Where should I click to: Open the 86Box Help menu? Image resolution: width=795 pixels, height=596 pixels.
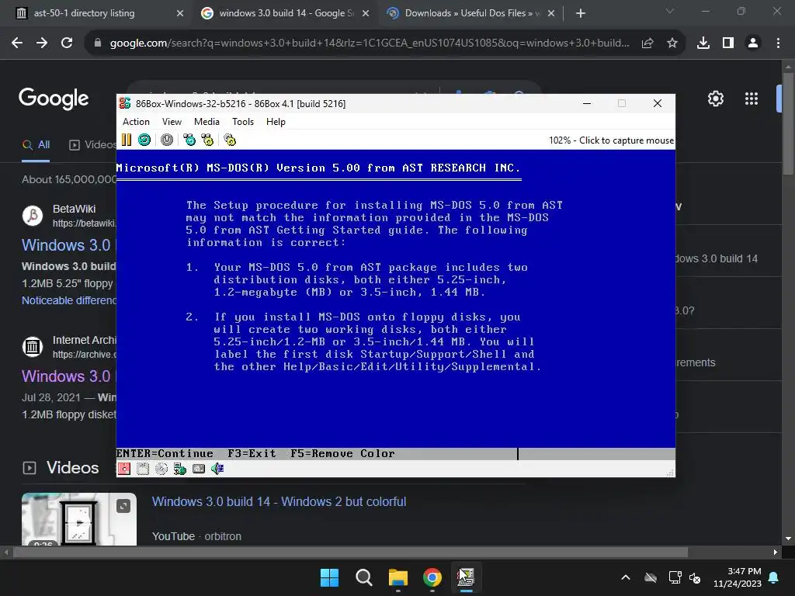[276, 122]
